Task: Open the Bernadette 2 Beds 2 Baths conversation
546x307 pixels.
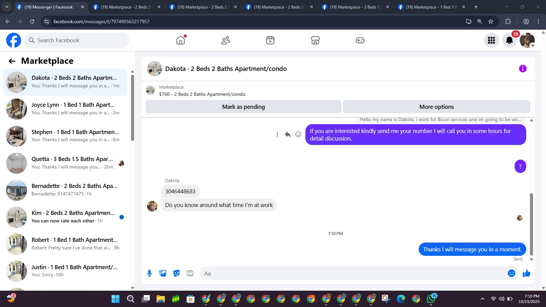Action: point(65,190)
